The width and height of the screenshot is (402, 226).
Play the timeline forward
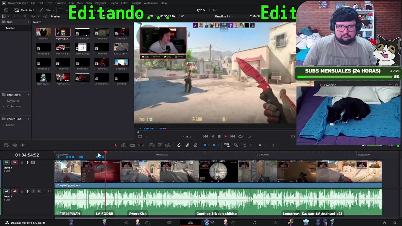click(x=225, y=136)
